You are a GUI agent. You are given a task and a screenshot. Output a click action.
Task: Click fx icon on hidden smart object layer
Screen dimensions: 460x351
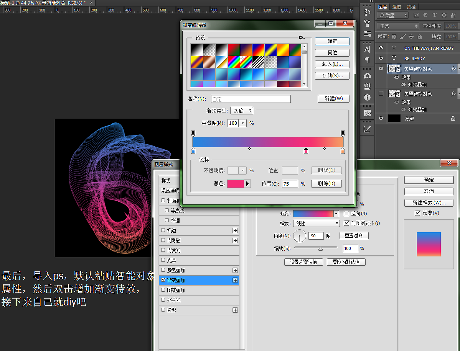(453, 94)
